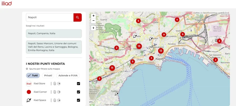Click the Spunta per filtrare sulla mappa hint

coord(44,69)
